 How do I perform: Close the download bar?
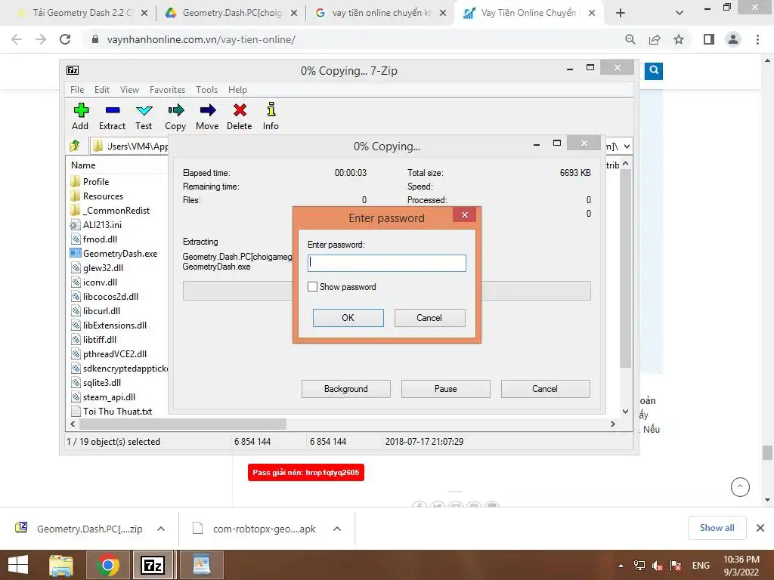[x=760, y=528]
